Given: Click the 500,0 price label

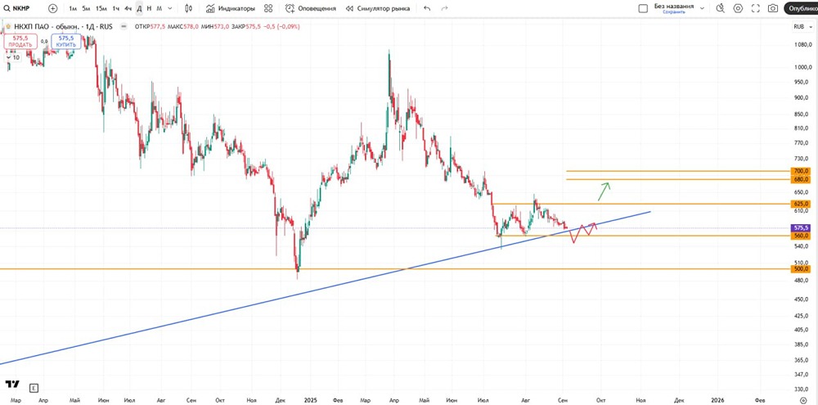Looking at the screenshot, I should [801, 269].
